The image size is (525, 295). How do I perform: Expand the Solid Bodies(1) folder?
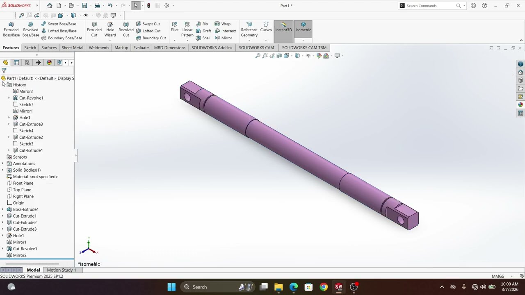[3, 170]
